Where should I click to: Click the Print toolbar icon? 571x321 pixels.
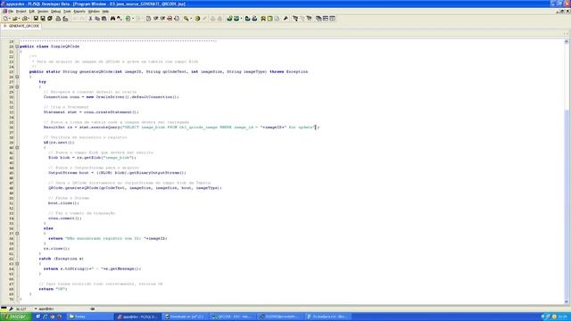pos(58,18)
